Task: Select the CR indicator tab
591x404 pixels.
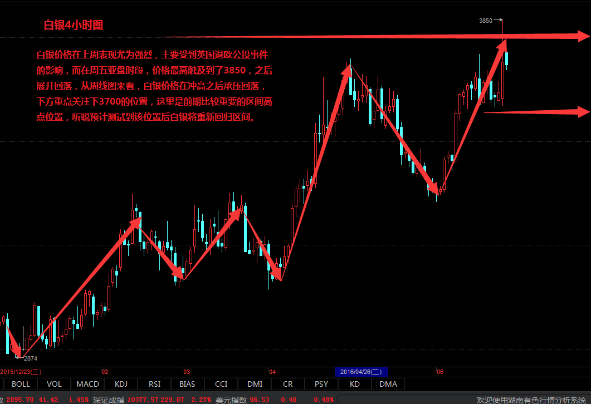Action: point(288,384)
